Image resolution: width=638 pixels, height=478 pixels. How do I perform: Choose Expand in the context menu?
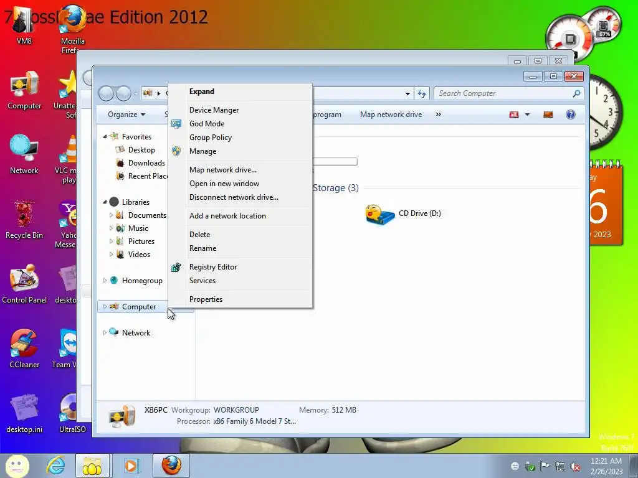[240, 91]
